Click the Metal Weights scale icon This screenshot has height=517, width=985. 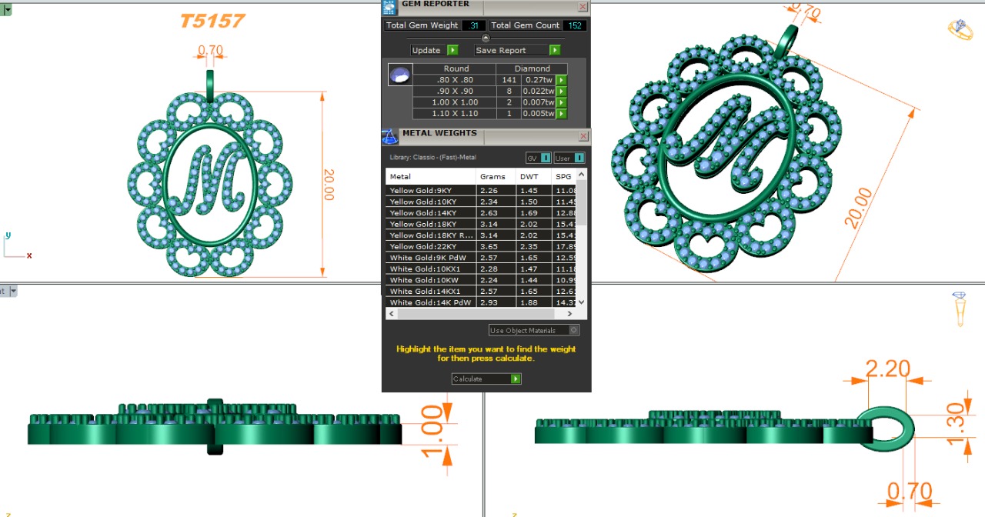[390, 136]
